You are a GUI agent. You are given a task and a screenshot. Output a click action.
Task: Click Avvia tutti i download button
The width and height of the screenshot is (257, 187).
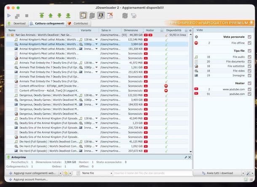pos(217,173)
